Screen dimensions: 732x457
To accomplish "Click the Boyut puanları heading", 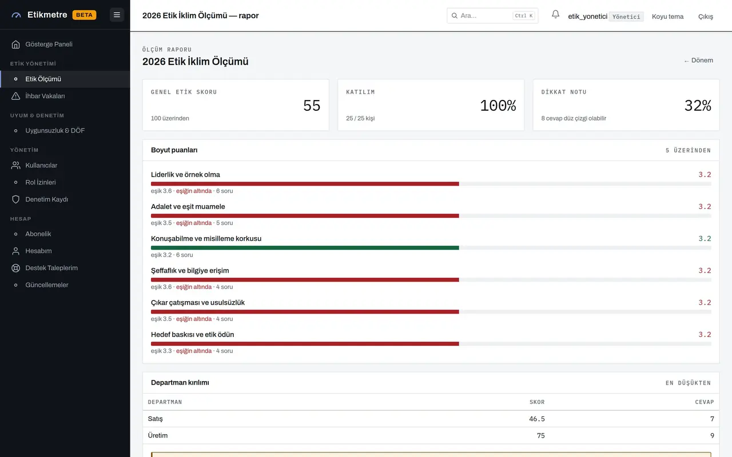I will click(174, 150).
